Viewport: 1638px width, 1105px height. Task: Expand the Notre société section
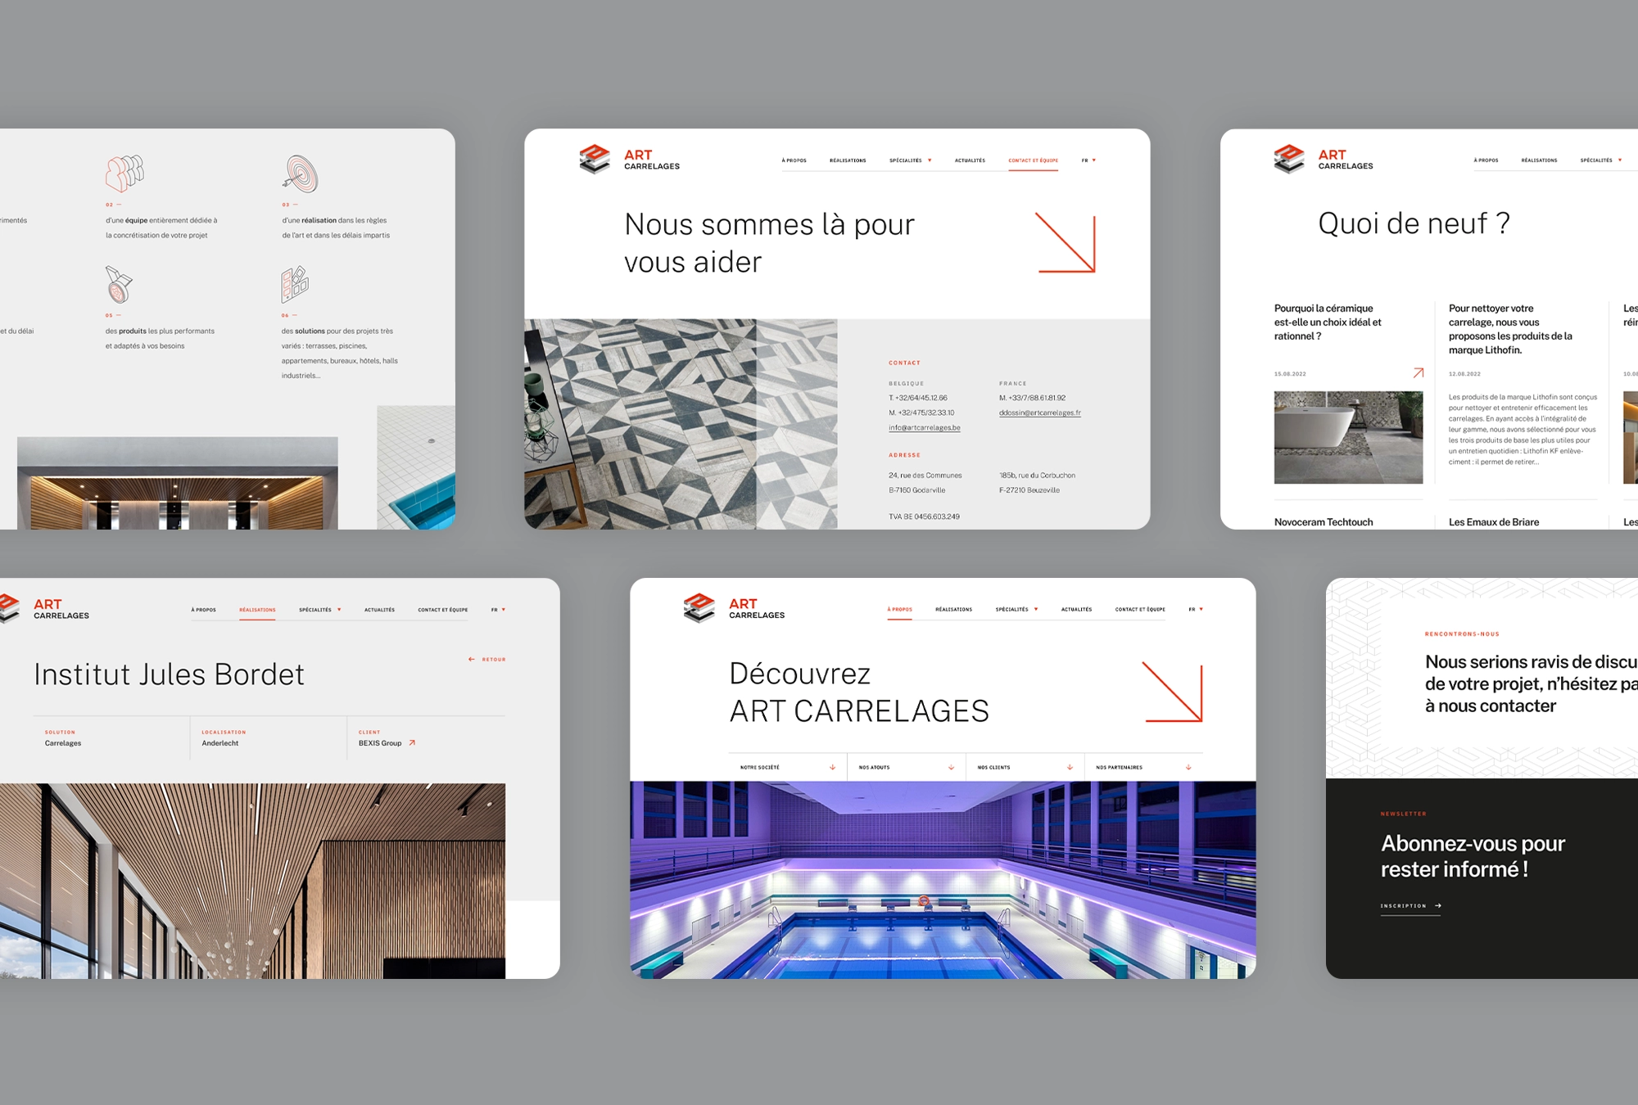[x=788, y=767]
